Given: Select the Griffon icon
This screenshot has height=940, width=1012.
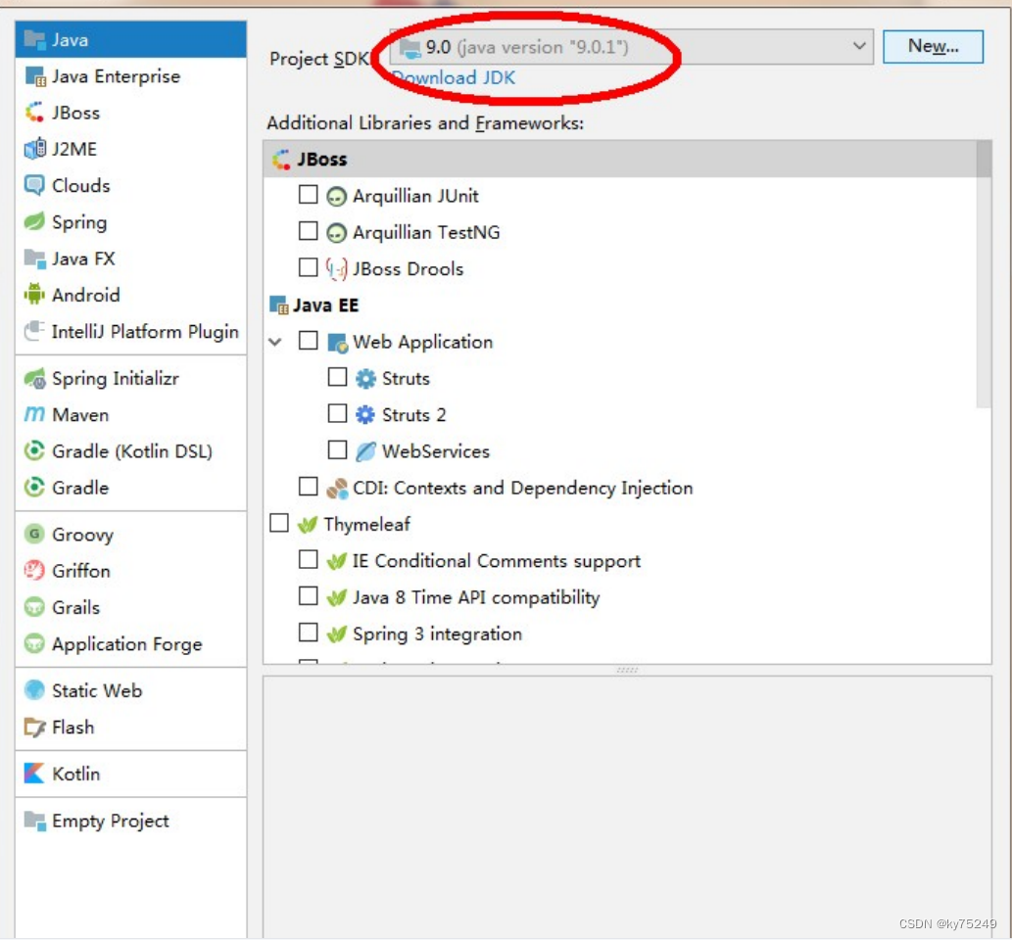Looking at the screenshot, I should [x=35, y=570].
